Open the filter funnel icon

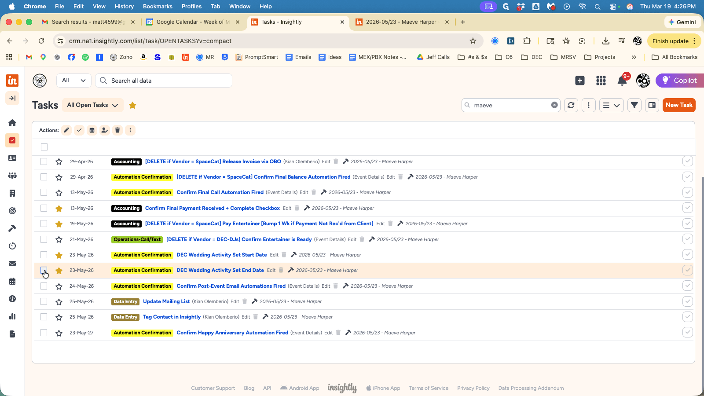634,105
